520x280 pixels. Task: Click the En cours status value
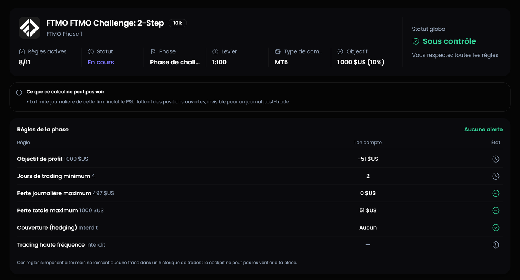point(101,62)
